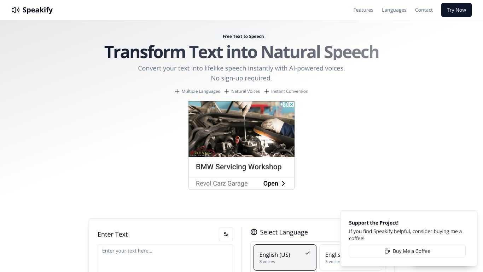Open the Contact nav link

[424, 10]
